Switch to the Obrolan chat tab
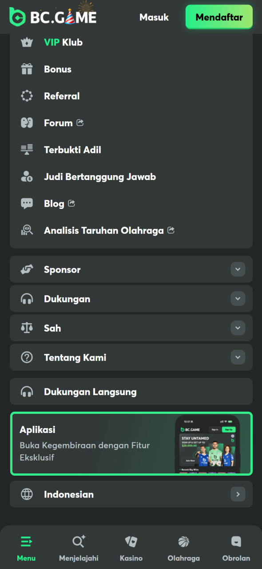The height and width of the screenshot is (569, 262). tap(236, 548)
